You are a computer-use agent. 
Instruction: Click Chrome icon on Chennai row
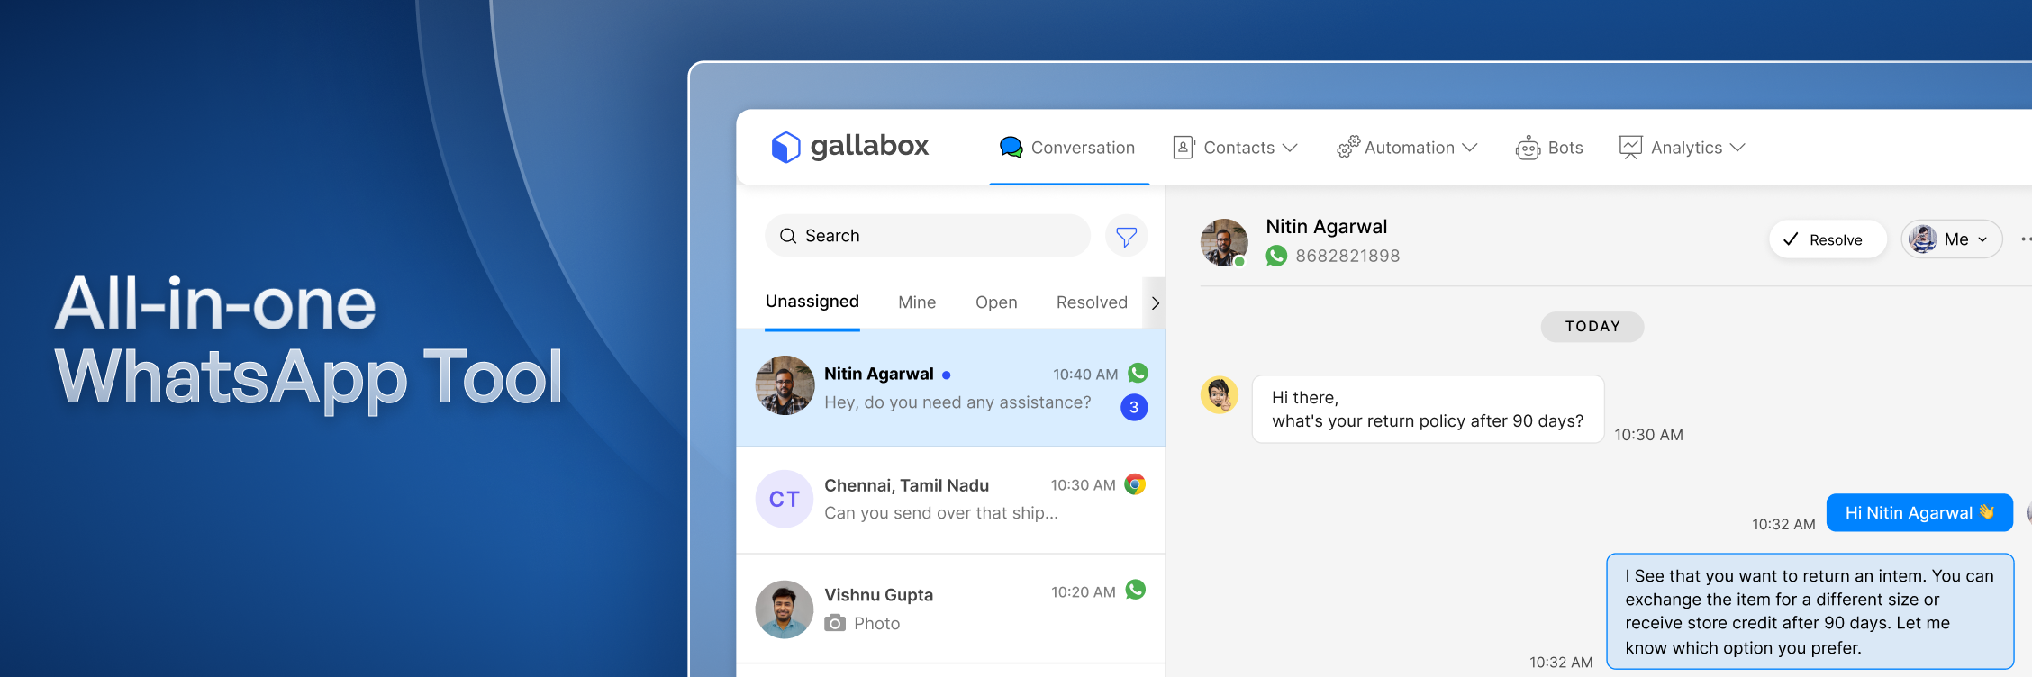[1135, 484]
